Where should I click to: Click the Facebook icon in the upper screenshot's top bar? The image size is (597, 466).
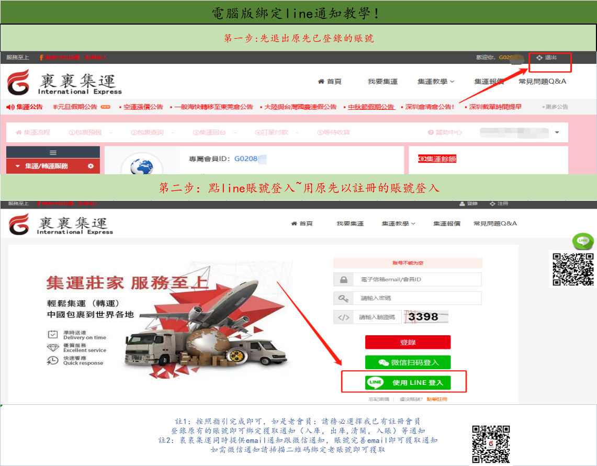tap(41, 58)
